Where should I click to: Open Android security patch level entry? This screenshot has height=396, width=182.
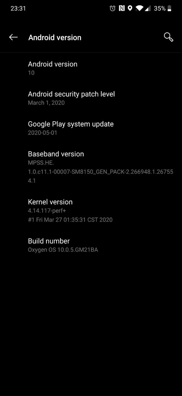91,98
